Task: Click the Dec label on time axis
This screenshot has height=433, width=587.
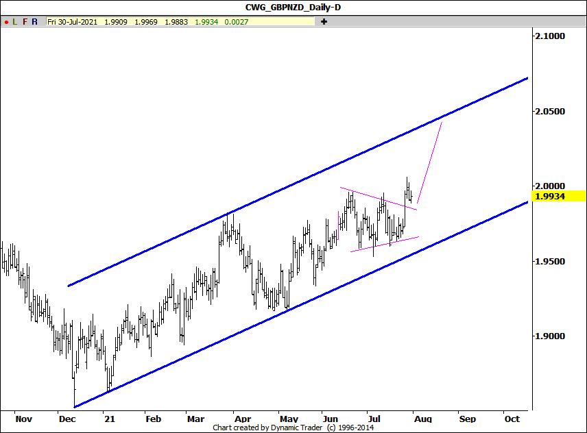Action: coord(67,419)
